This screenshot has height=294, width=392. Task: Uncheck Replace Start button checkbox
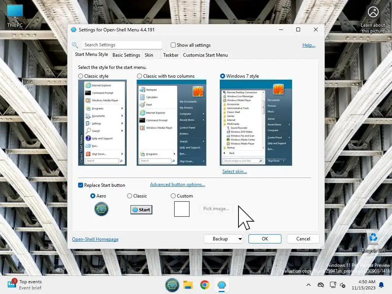(x=80, y=185)
